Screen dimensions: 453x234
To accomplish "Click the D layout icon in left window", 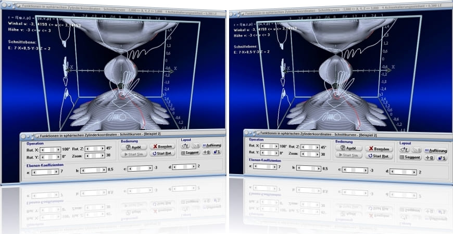I will coord(206,152).
